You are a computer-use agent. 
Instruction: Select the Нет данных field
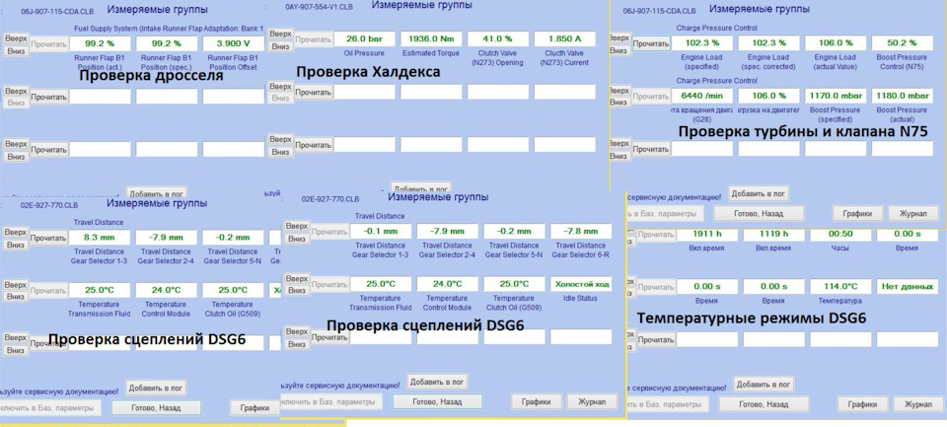pos(907,287)
